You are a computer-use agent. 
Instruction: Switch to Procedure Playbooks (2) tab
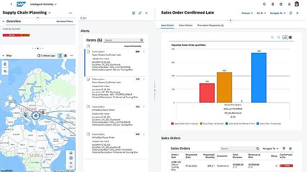(x=211, y=25)
